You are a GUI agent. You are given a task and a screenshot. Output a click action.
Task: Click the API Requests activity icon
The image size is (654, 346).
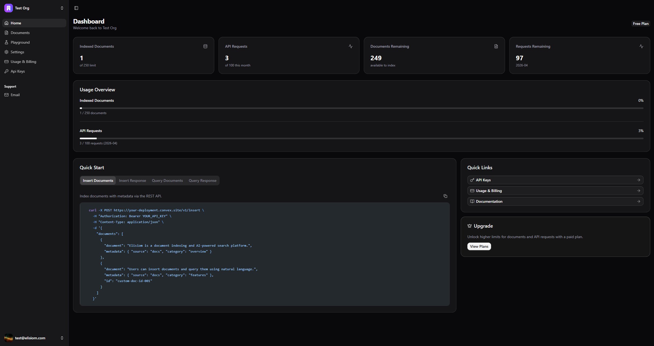(x=351, y=46)
